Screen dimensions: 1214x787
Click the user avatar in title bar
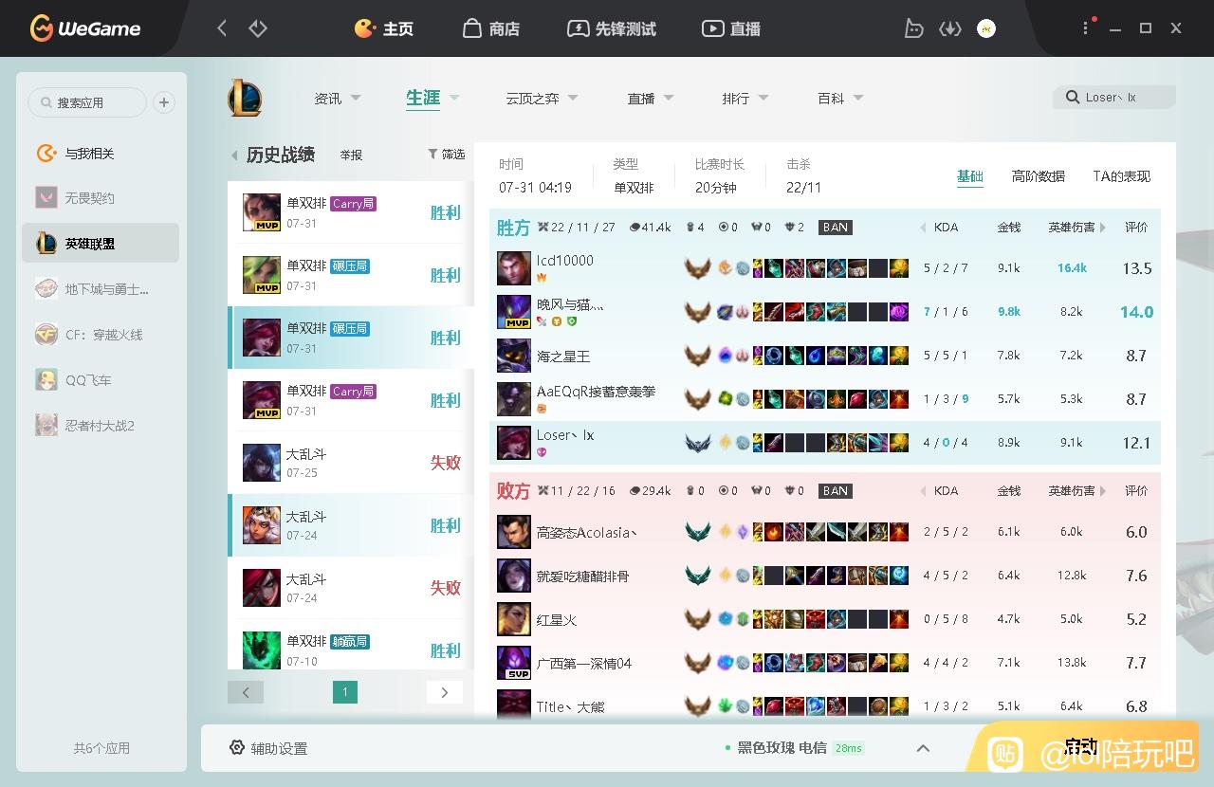[x=986, y=28]
